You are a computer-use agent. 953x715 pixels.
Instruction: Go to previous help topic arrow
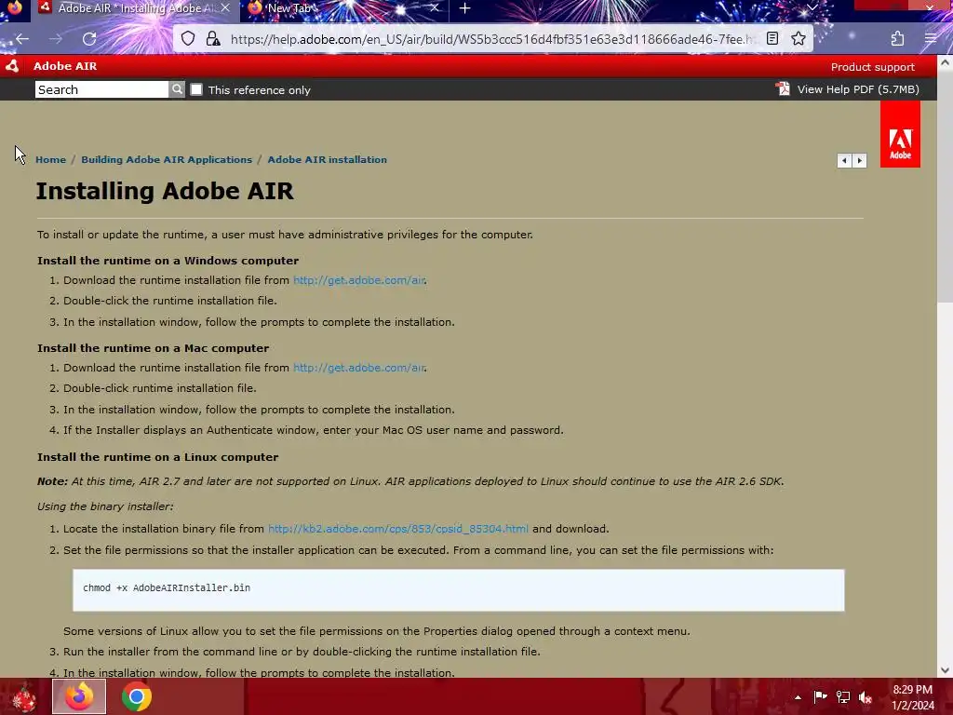coord(844,160)
